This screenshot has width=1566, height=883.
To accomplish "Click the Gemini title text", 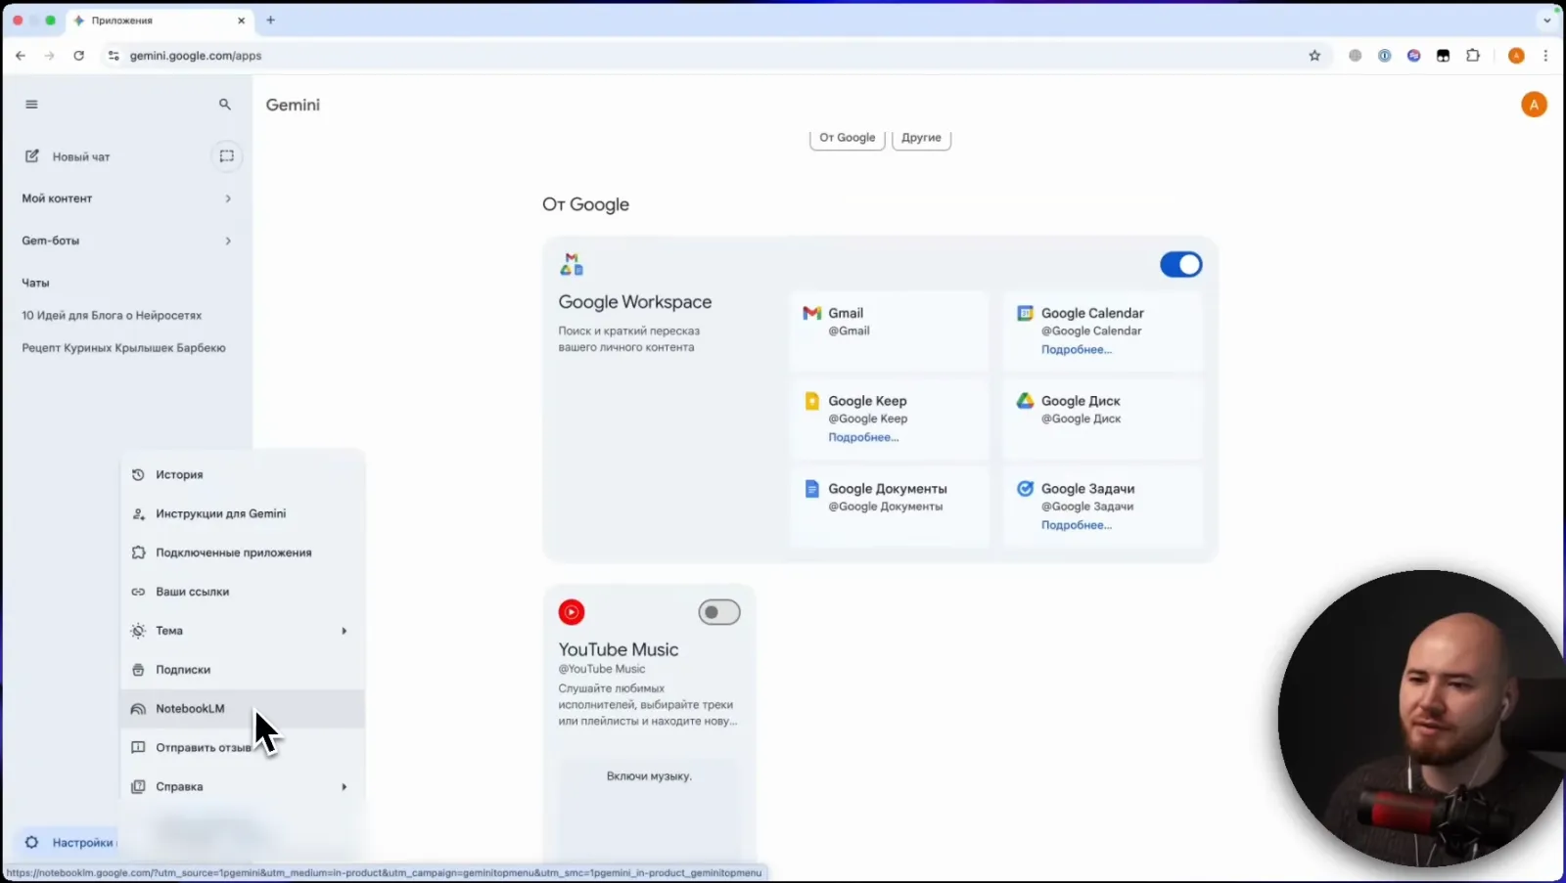I will 293,105.
